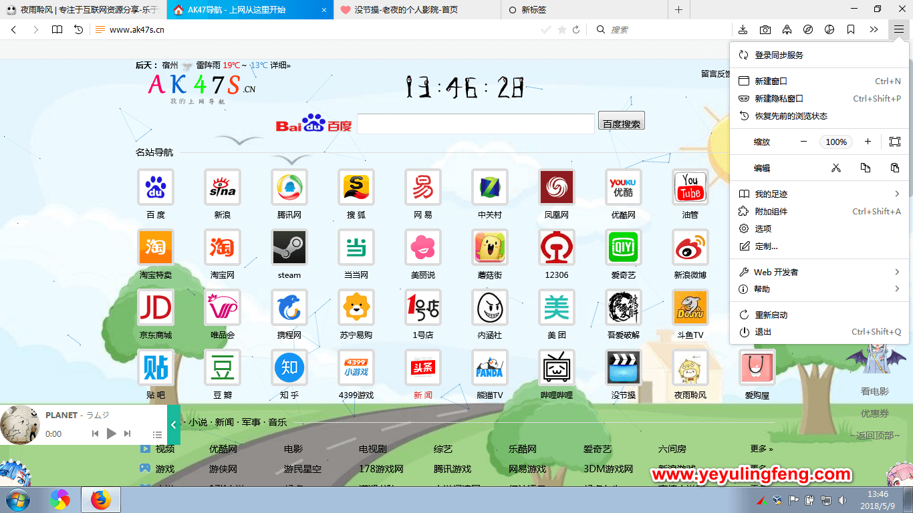Expand the Web 开发者 submenu

pos(819,272)
